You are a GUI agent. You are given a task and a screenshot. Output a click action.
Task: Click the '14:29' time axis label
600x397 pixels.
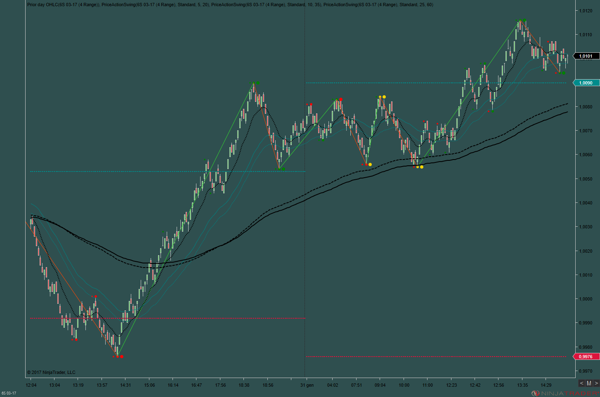coord(546,385)
